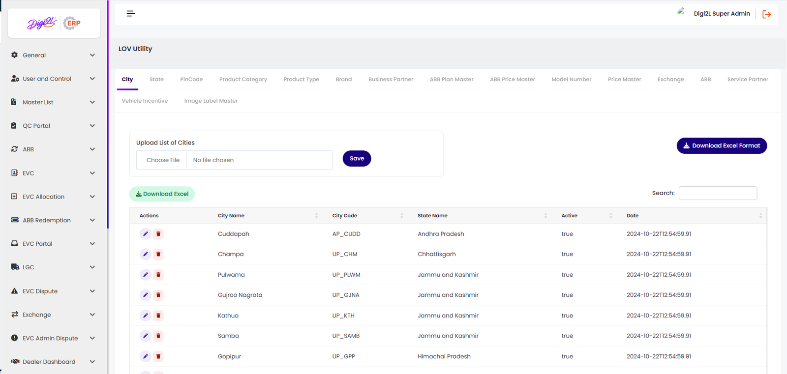Click the EVC Admin Dispute icon
787x374 pixels.
[14, 338]
